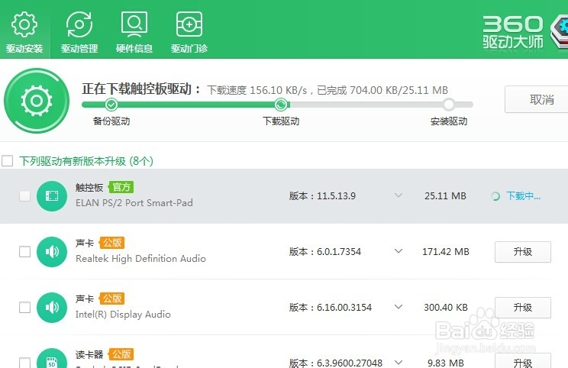
Task: Open the 硬件信息 tab
Action: [134, 33]
